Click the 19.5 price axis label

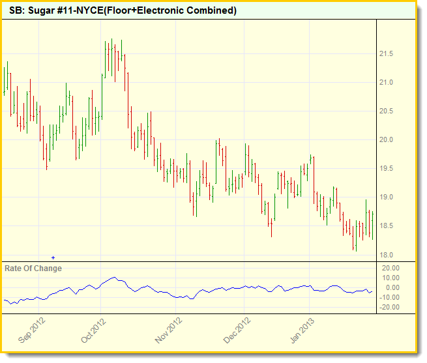pos(386,168)
